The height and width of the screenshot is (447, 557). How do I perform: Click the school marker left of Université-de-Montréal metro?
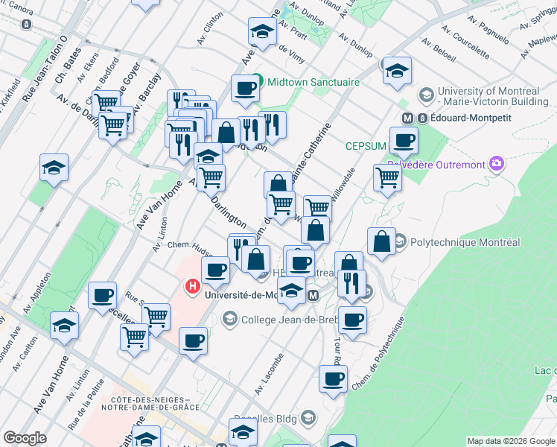291,291
